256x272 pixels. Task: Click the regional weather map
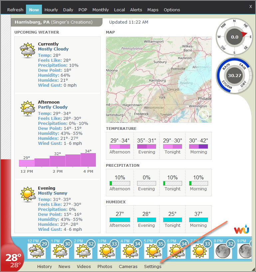158,80
